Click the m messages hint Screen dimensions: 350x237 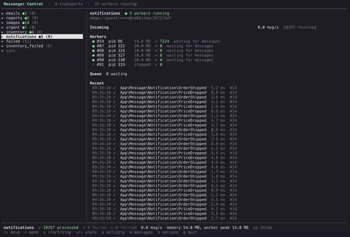[x=141, y=232]
